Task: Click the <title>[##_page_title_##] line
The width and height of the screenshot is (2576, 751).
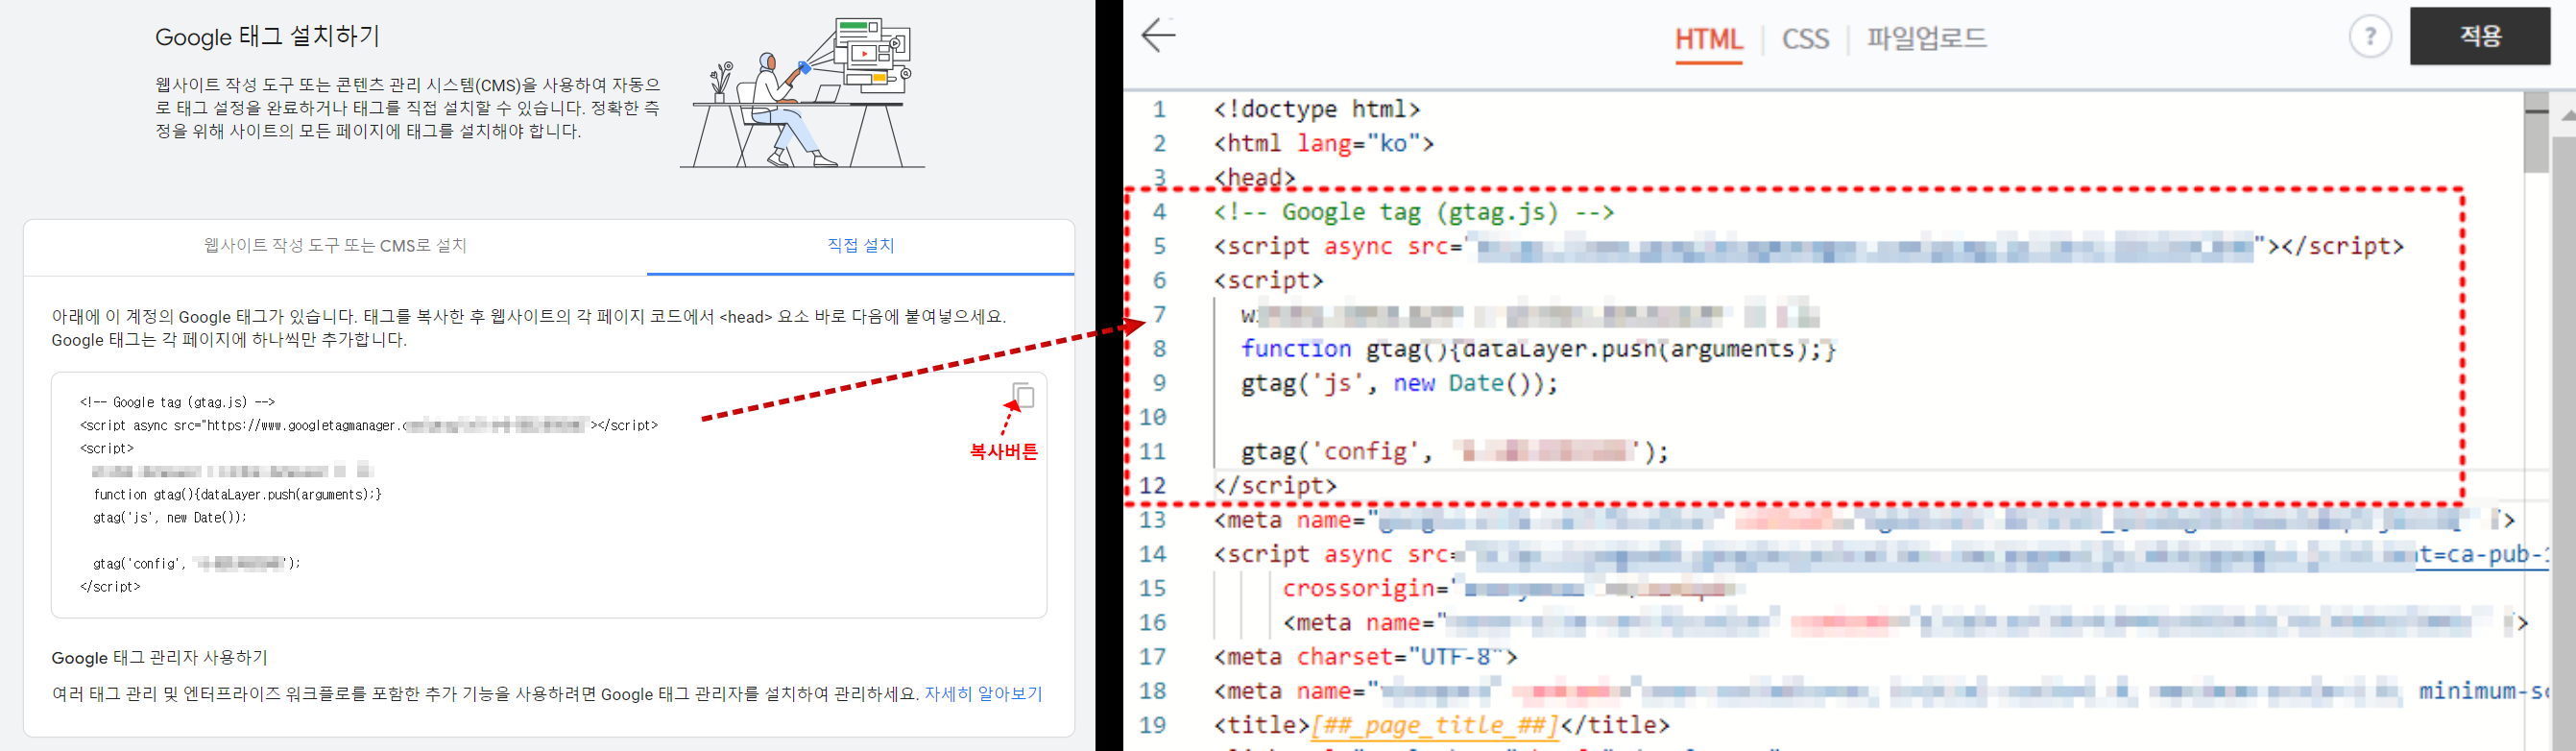Action: tap(1441, 725)
